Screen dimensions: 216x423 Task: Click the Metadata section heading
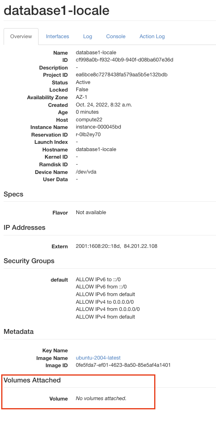[x=18, y=331]
